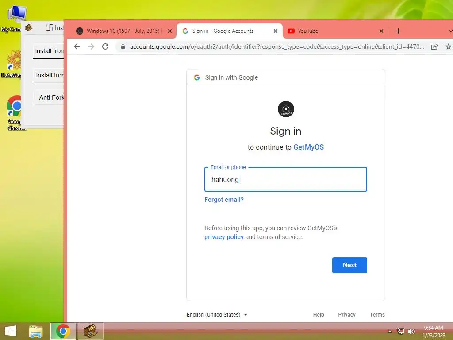453x340 pixels.
Task: Close the Windows 10 (1507) tab
Action: (170, 31)
